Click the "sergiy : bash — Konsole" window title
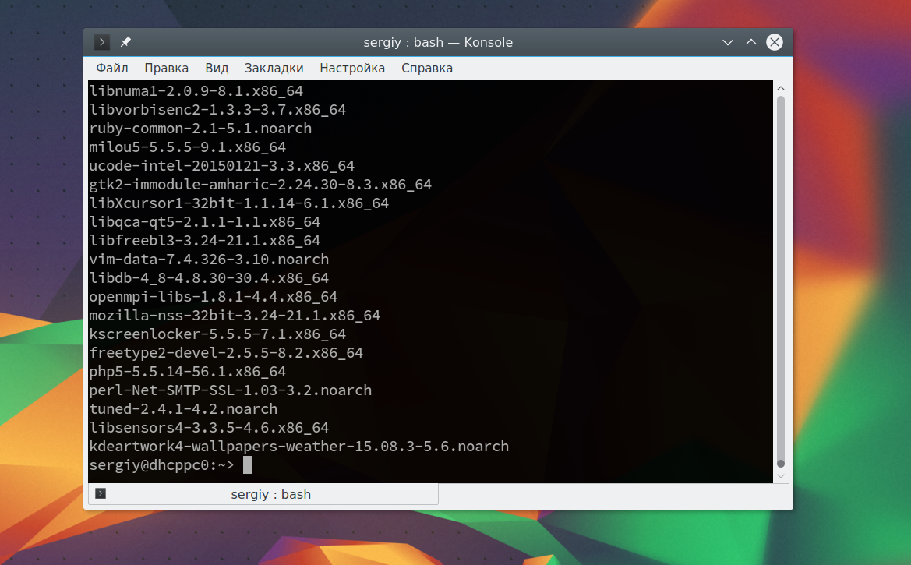Image resolution: width=911 pixels, height=565 pixels. coord(438,42)
